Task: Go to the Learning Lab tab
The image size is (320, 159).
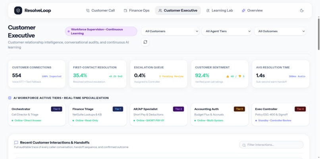Action: pyautogui.click(x=220, y=11)
